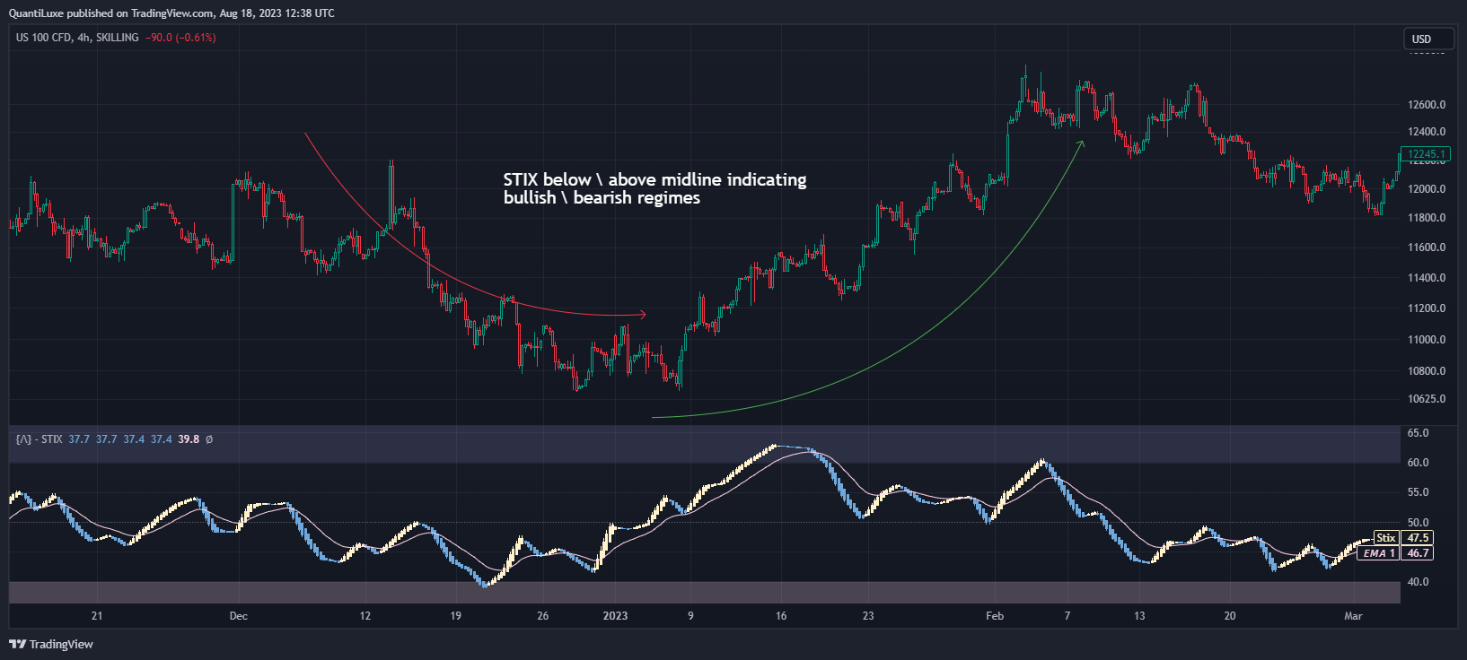Image resolution: width=1467 pixels, height=660 pixels.
Task: Click the EMA 1 46.7 value label
Action: [1396, 553]
